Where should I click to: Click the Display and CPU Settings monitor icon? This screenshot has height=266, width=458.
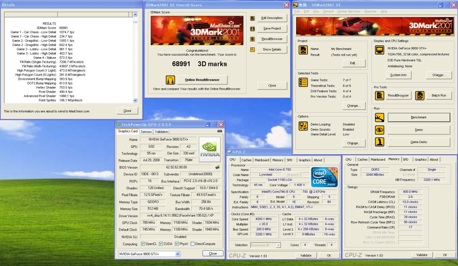380,50
